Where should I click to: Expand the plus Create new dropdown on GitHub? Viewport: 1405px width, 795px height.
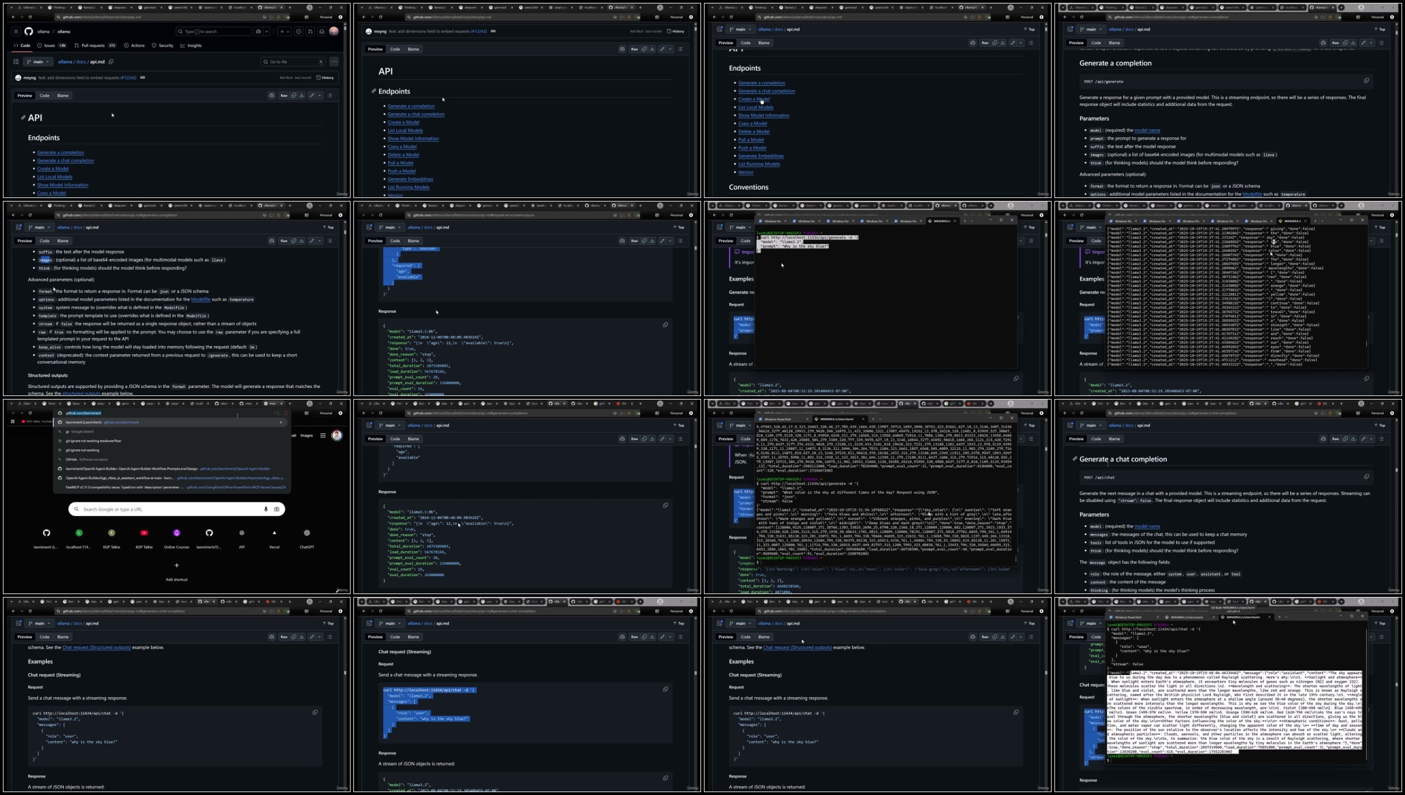[x=284, y=31]
